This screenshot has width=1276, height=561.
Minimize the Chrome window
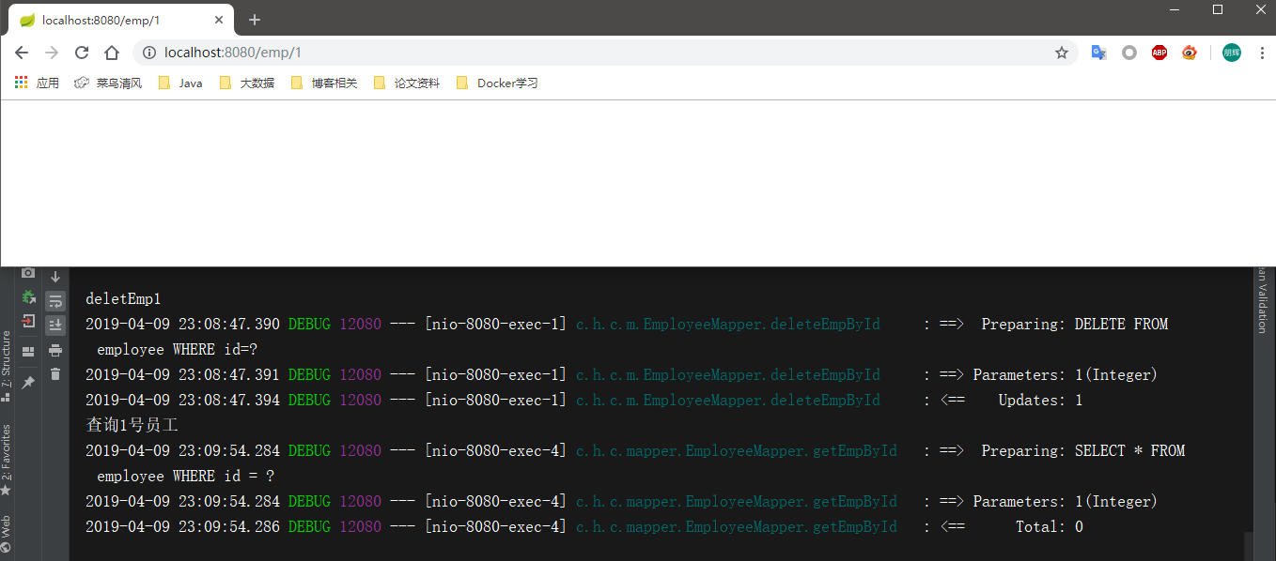click(1175, 9)
